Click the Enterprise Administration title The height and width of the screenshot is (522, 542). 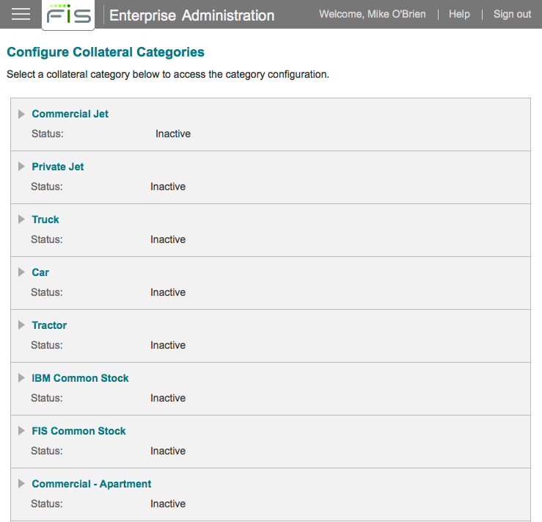click(192, 15)
